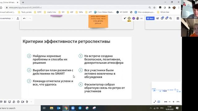Click the orange sticky note
198x111 pixels.
point(98,21)
